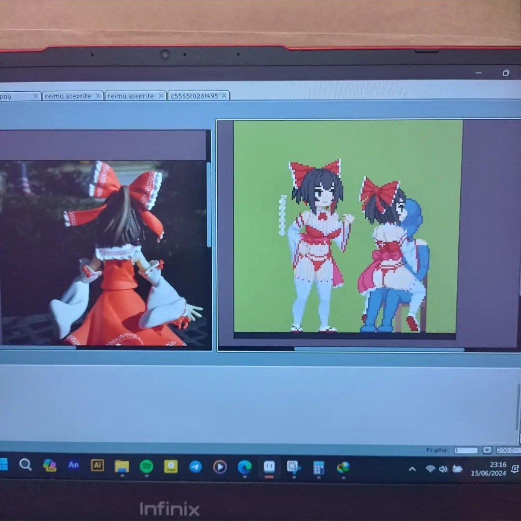Close the png document tab
Viewport: 521px width, 521px height.
pos(36,96)
